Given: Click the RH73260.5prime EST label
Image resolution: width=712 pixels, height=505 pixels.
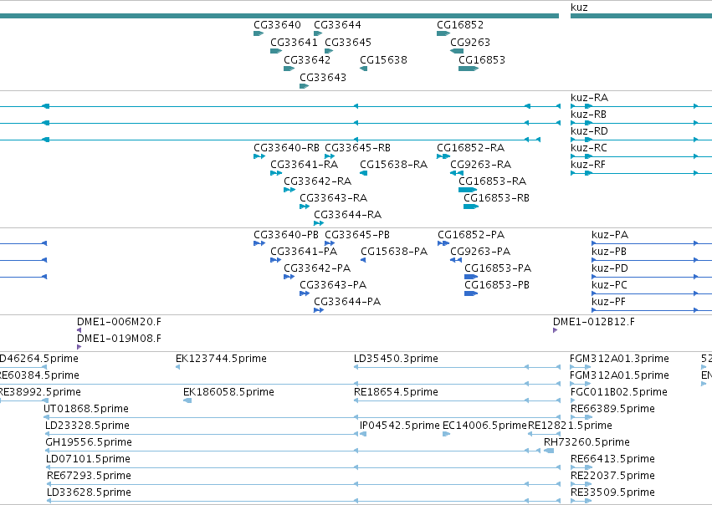Looking at the screenshot, I should point(587,443).
